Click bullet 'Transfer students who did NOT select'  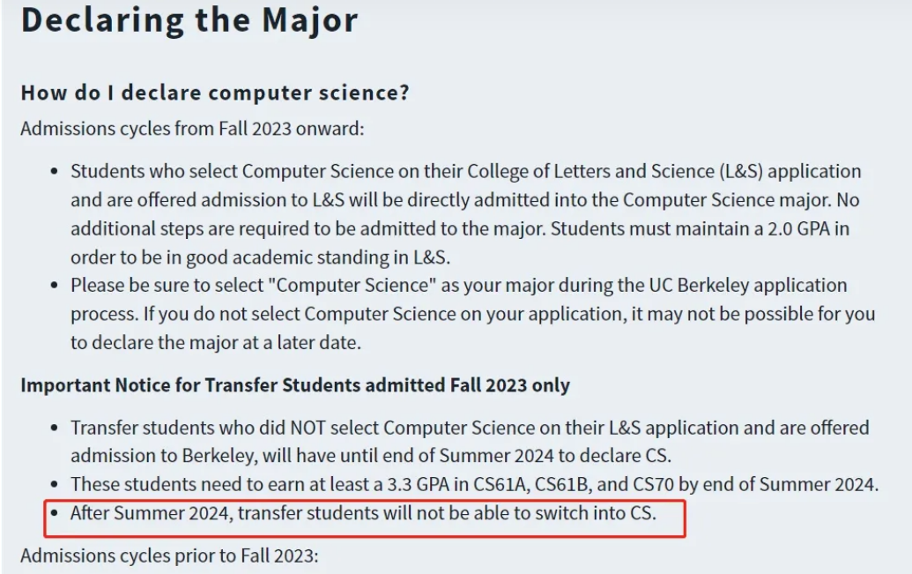(x=470, y=441)
